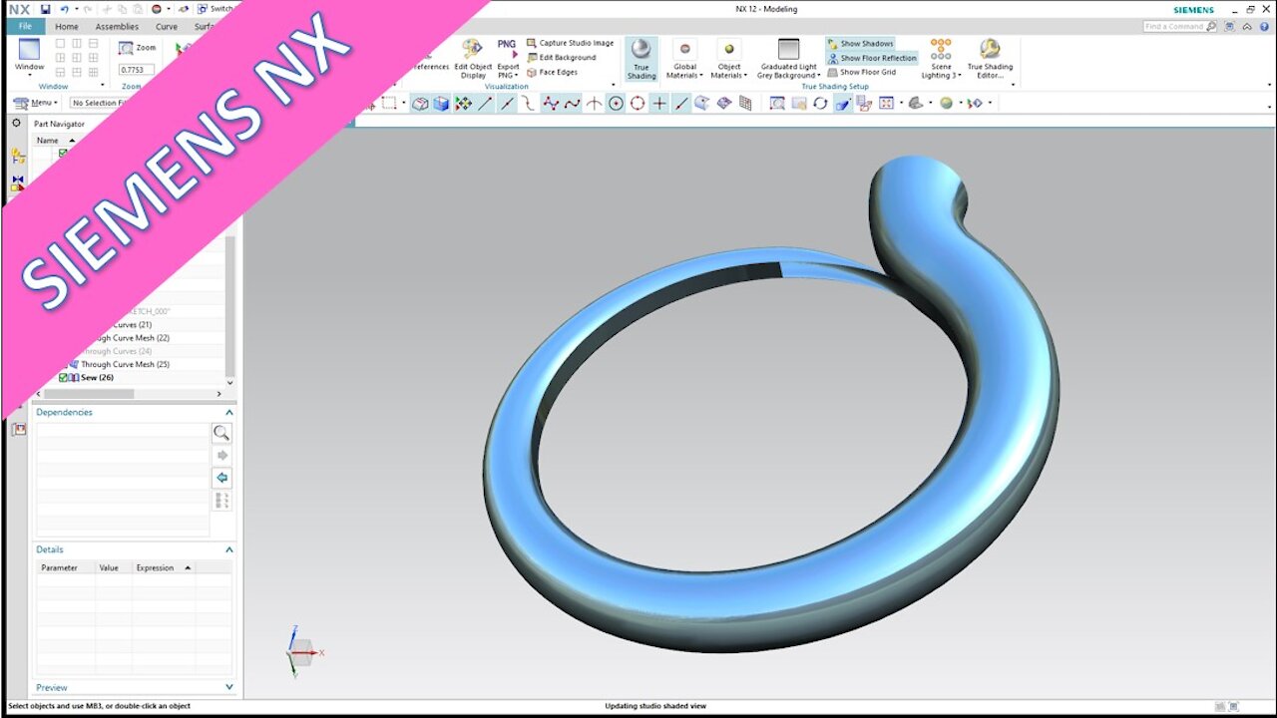Image resolution: width=1277 pixels, height=718 pixels.
Task: Open the Assembly Navigator sidebar tab
Action: [18, 156]
